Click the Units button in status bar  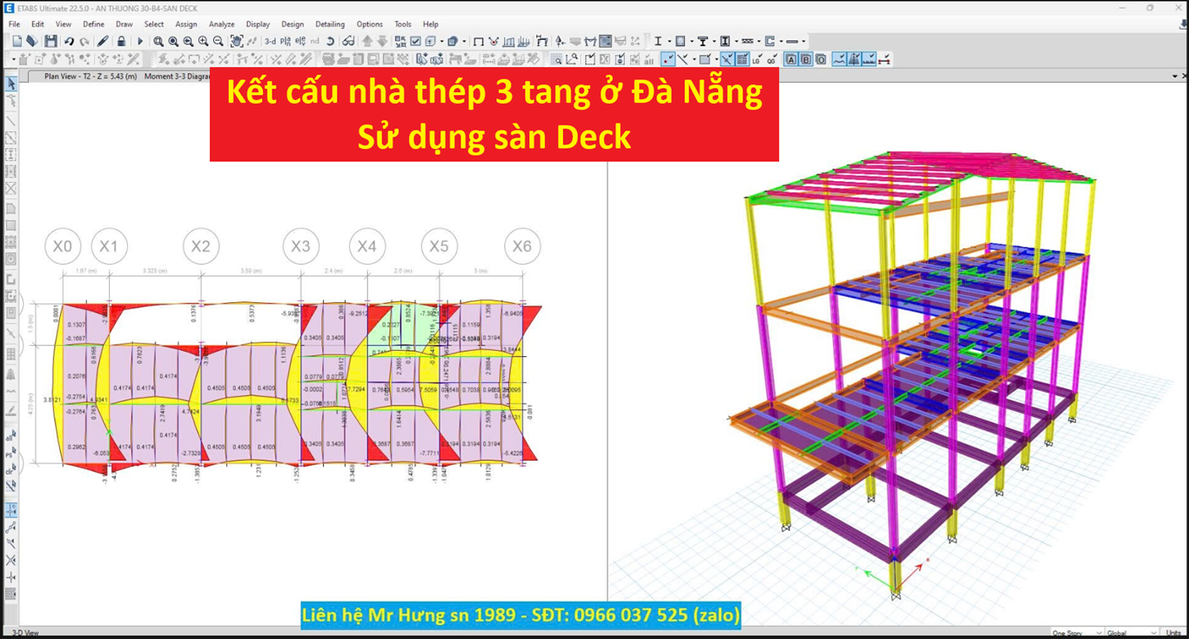tap(1175, 633)
